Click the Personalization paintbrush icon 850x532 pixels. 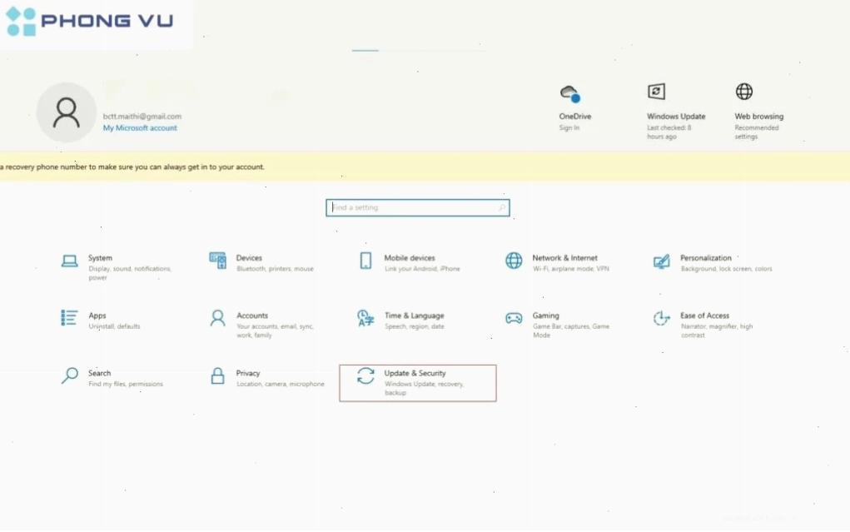coord(661,261)
